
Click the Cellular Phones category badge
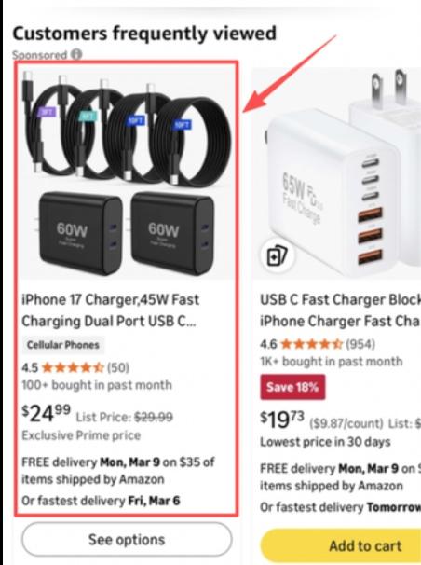(63, 345)
